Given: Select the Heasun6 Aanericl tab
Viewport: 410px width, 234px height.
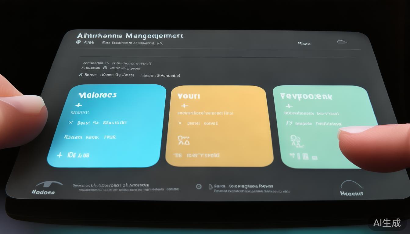Looking at the screenshot, I should (160, 75).
